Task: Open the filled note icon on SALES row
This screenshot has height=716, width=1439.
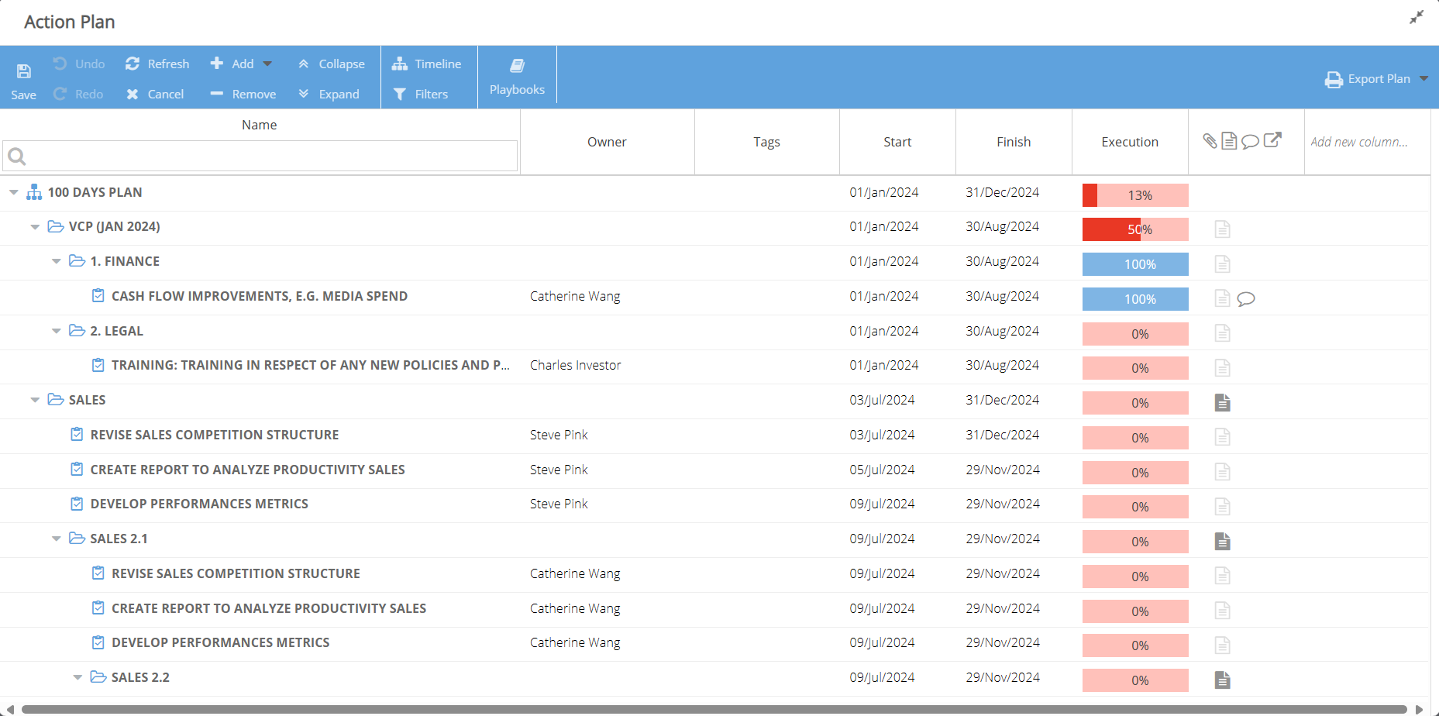Action: point(1222,402)
